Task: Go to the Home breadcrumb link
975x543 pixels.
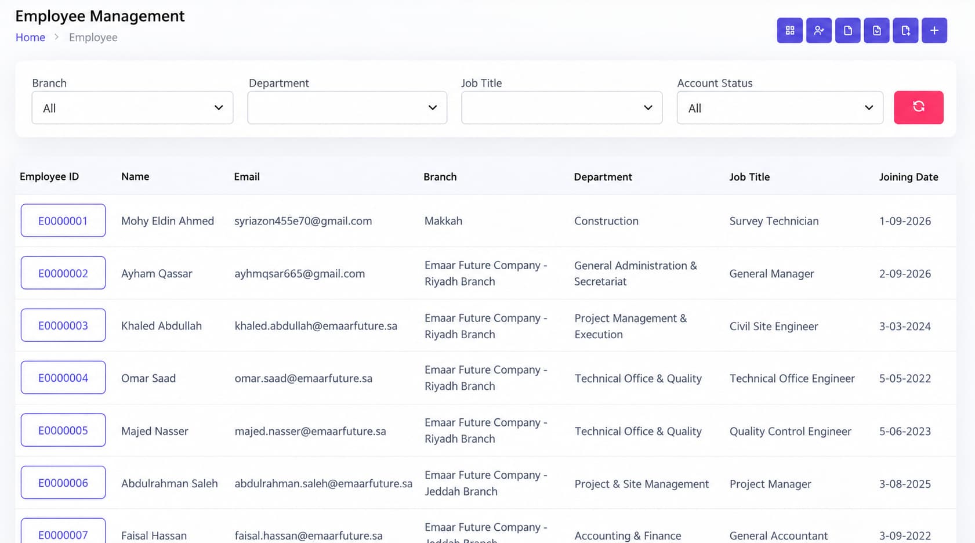Action: [x=30, y=37]
